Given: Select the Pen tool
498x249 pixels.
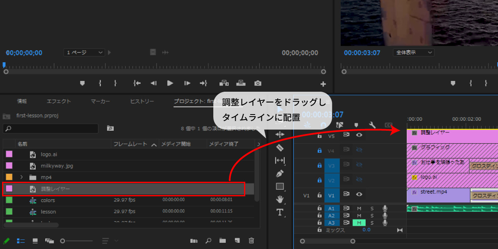Looking at the screenshot, I should coord(280,173).
